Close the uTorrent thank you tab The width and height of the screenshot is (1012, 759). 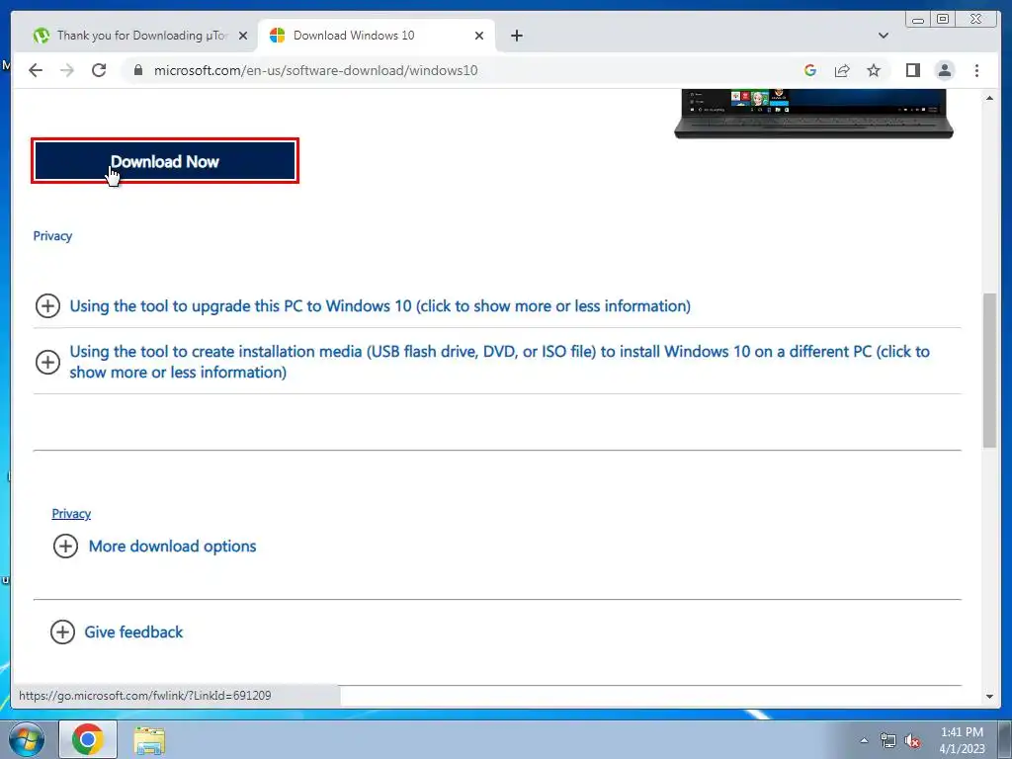tap(243, 36)
